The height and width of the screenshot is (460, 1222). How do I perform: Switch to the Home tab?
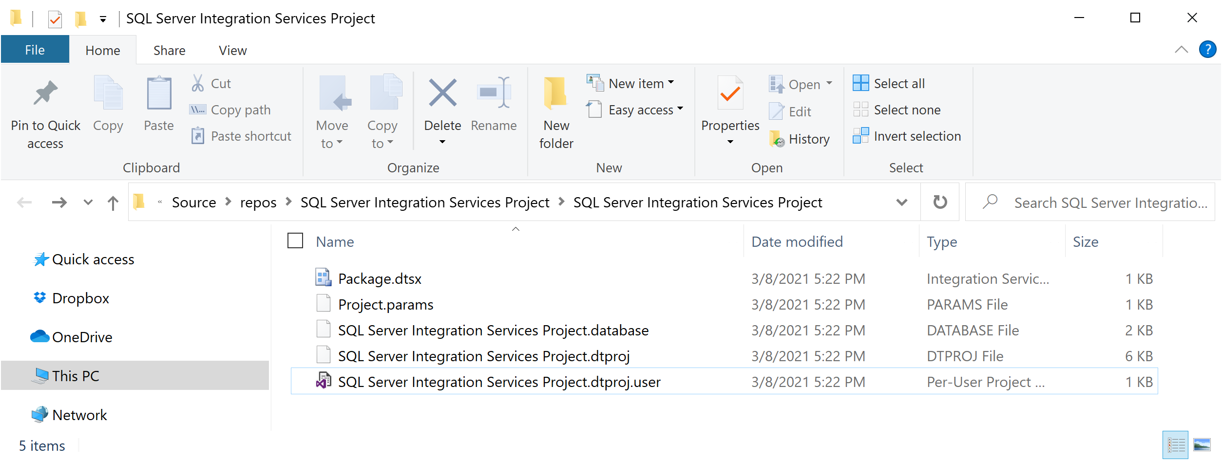pos(102,50)
